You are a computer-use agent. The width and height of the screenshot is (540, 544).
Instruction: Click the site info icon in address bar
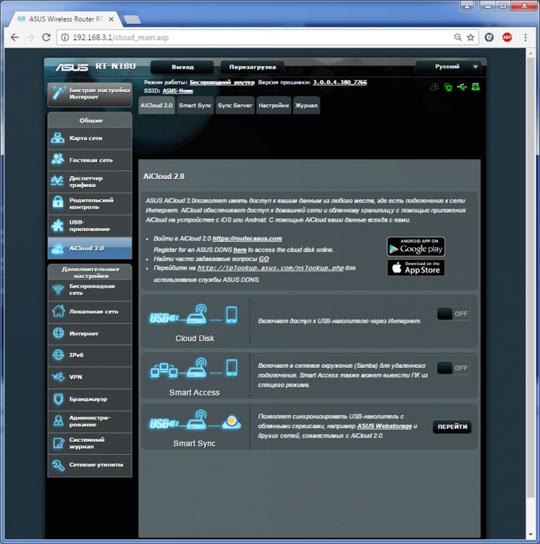pos(65,37)
